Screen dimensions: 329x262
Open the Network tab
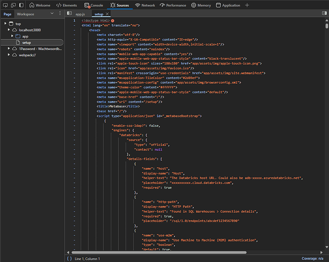(x=145, y=5)
